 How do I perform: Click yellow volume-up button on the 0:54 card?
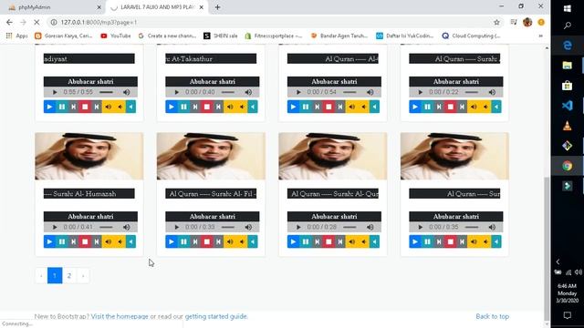[x=351, y=107]
